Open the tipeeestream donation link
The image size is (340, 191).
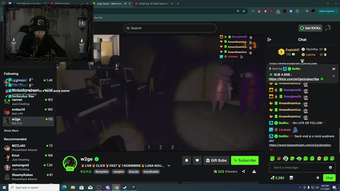pyautogui.click(x=300, y=145)
